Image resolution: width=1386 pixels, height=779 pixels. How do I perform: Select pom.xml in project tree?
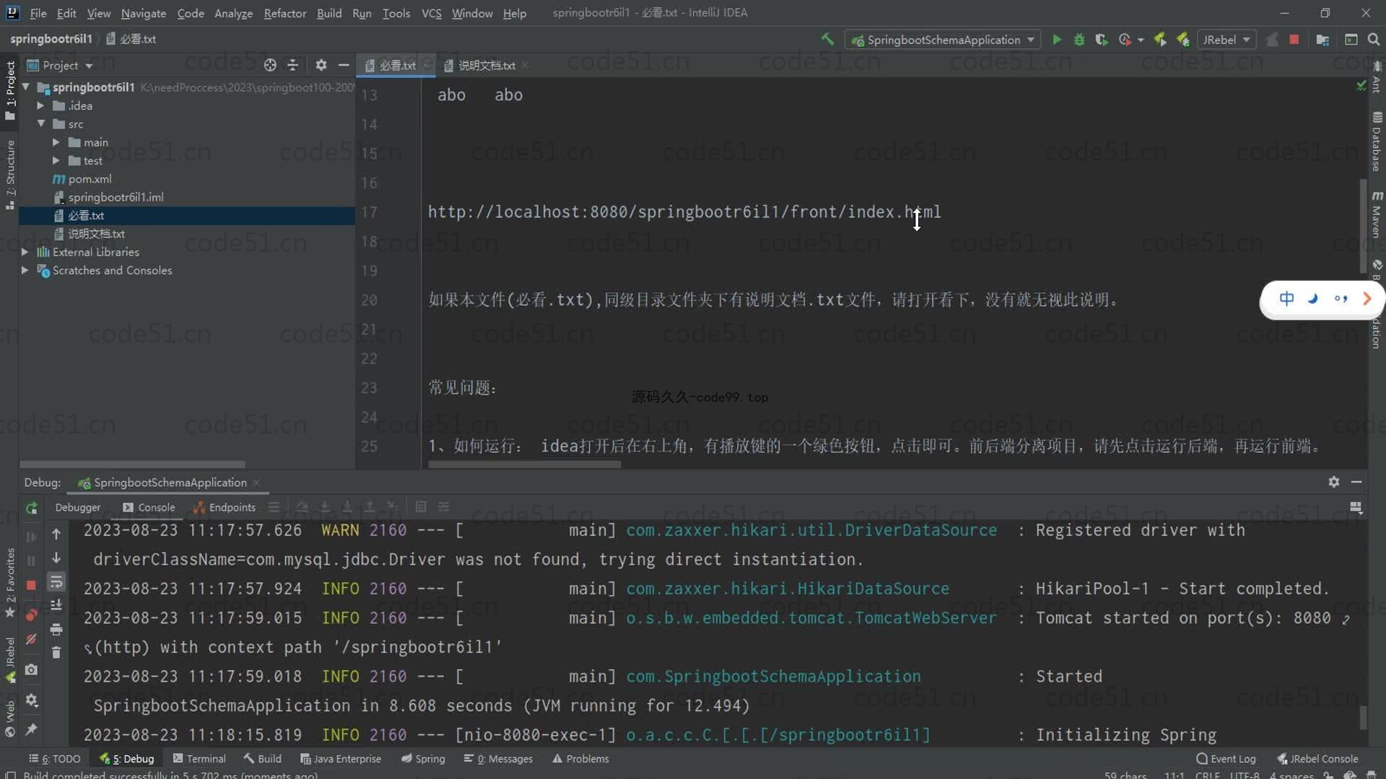click(x=90, y=179)
